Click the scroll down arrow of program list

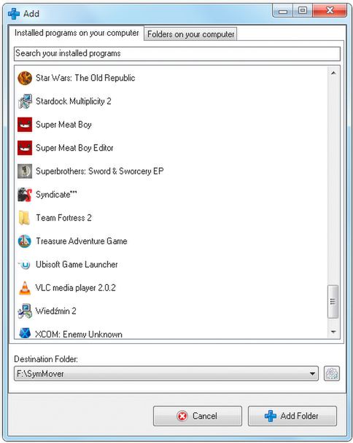click(x=333, y=332)
